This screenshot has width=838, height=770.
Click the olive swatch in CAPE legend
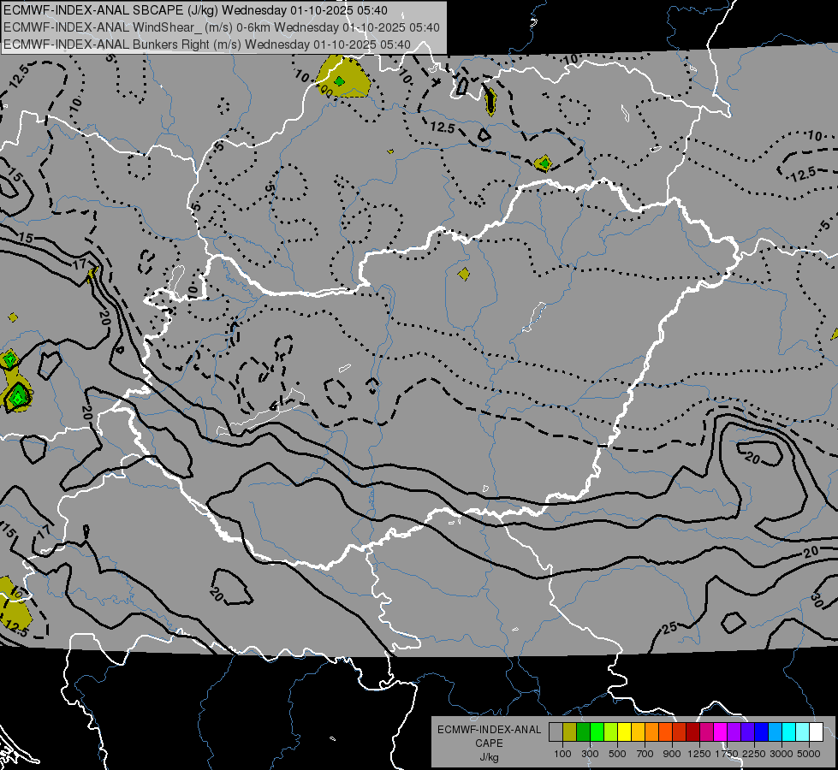click(570, 732)
